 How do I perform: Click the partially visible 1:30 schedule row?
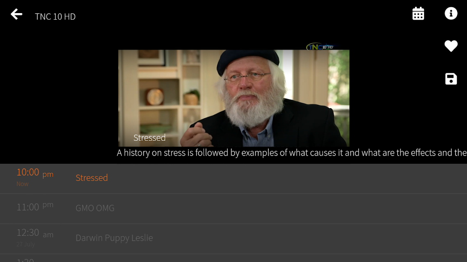(x=233, y=258)
